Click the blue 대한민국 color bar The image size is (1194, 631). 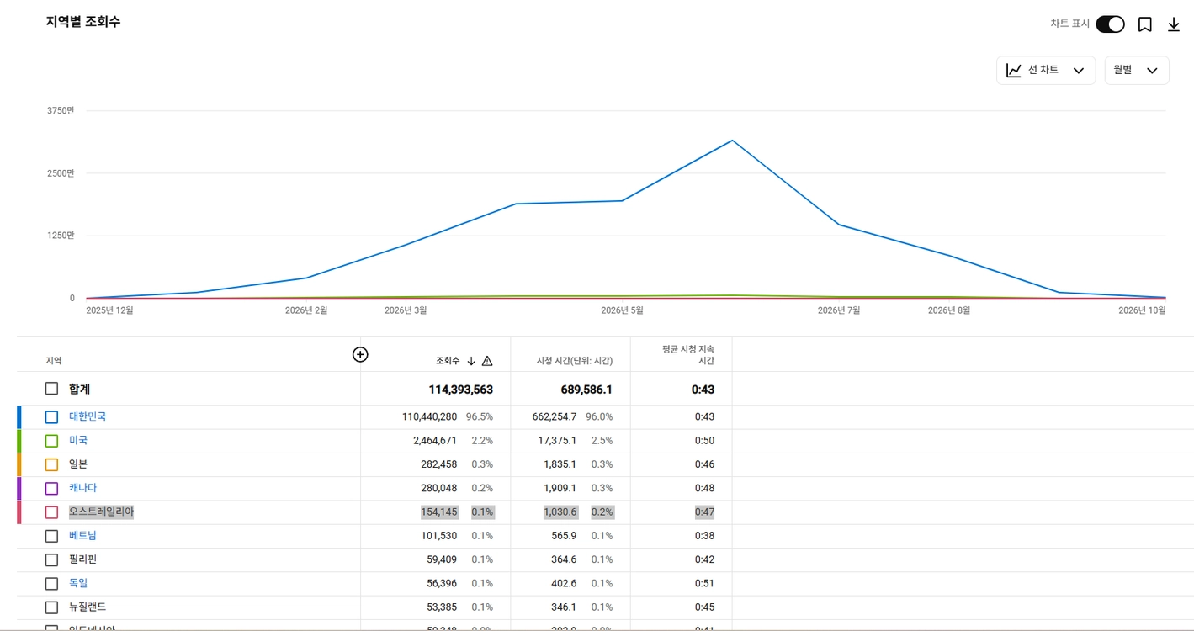[x=19, y=417]
